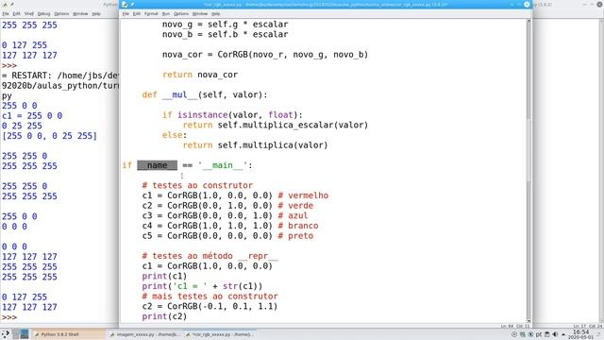Click the 'pt' keyboard layout indicator
Viewport: 604px width, 340px height.
point(539,334)
